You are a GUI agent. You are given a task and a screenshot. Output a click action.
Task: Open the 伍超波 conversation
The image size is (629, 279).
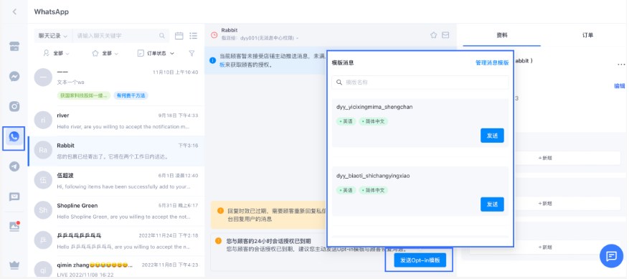[116, 181]
